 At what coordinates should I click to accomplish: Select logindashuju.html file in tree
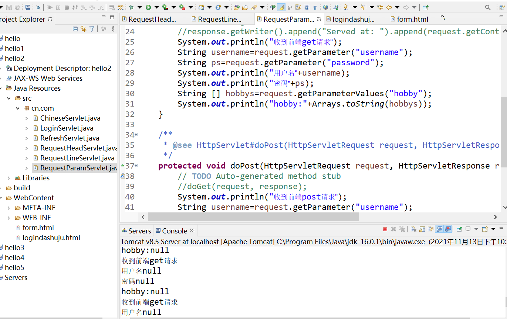tap(51, 238)
